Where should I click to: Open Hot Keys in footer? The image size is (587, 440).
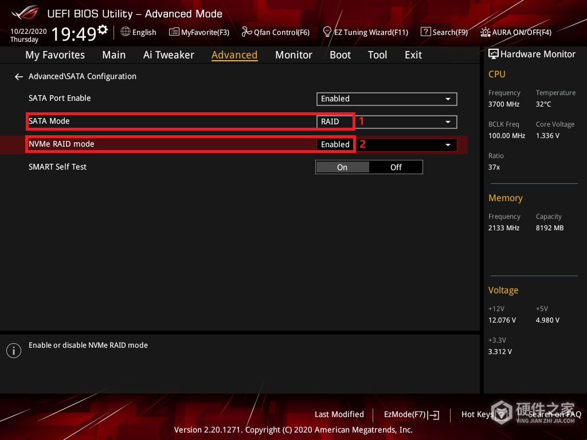[478, 415]
